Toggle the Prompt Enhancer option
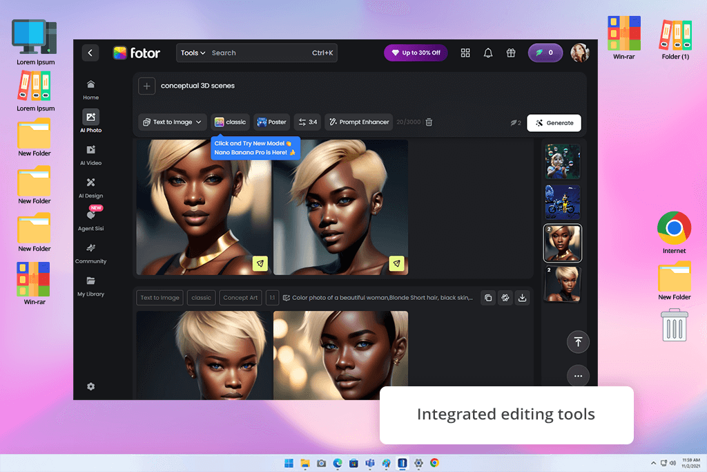Screen dimensions: 707x472 click(359, 122)
